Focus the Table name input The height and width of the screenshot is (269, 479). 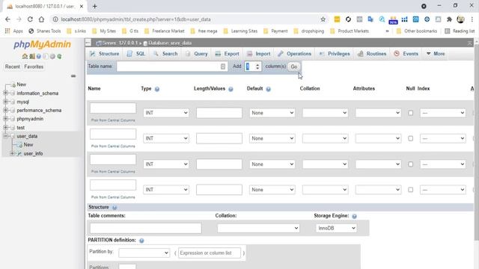171,67
